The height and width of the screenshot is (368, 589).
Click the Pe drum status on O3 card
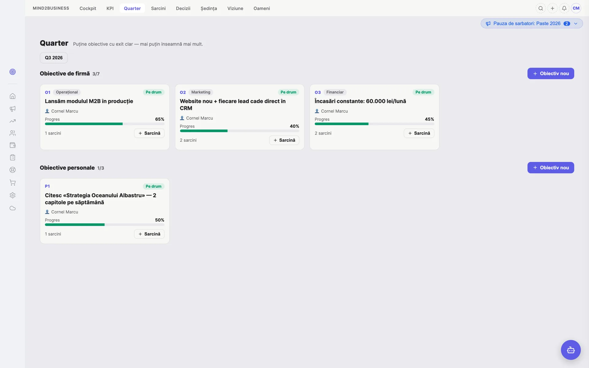[x=423, y=92]
